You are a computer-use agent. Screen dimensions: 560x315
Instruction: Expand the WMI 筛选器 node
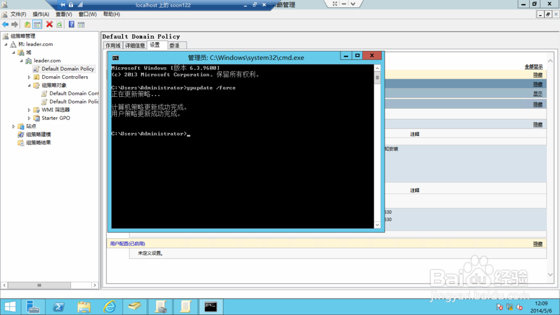29,110
